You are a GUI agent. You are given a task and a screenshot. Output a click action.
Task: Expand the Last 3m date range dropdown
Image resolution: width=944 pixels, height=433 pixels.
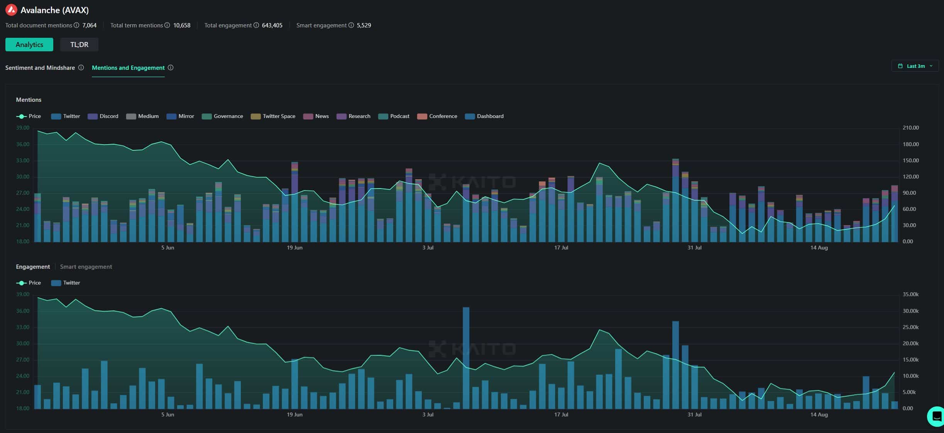(x=915, y=66)
